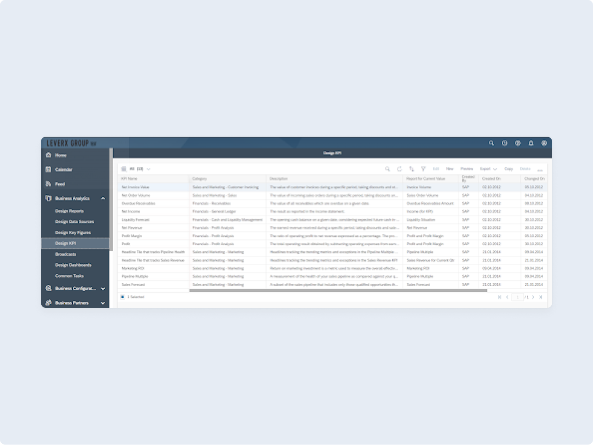593x445 pixels.
Task: Click the Business Analytics icon in sidebar
Action: 48,198
